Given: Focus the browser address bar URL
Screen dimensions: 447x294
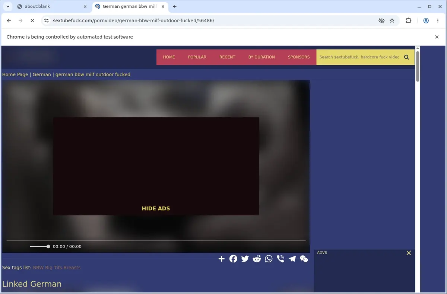Looking at the screenshot, I should pos(133,20).
